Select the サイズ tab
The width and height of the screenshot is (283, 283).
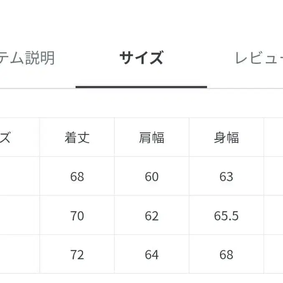coord(141,58)
